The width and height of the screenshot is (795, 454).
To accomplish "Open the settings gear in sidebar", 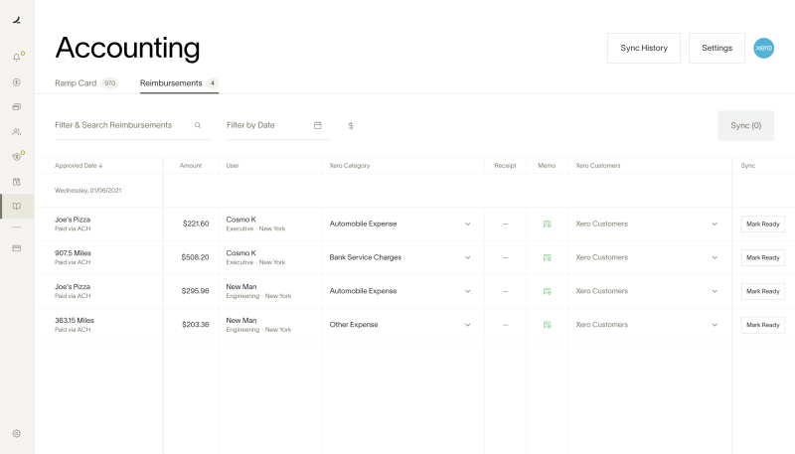I will pos(17,434).
